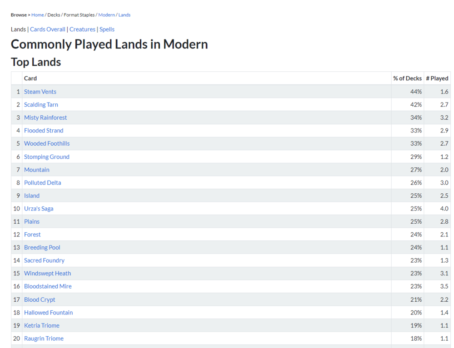Screen dimensions: 454x348
Task: Go to the Modern breadcrumb link
Action: (x=106, y=15)
